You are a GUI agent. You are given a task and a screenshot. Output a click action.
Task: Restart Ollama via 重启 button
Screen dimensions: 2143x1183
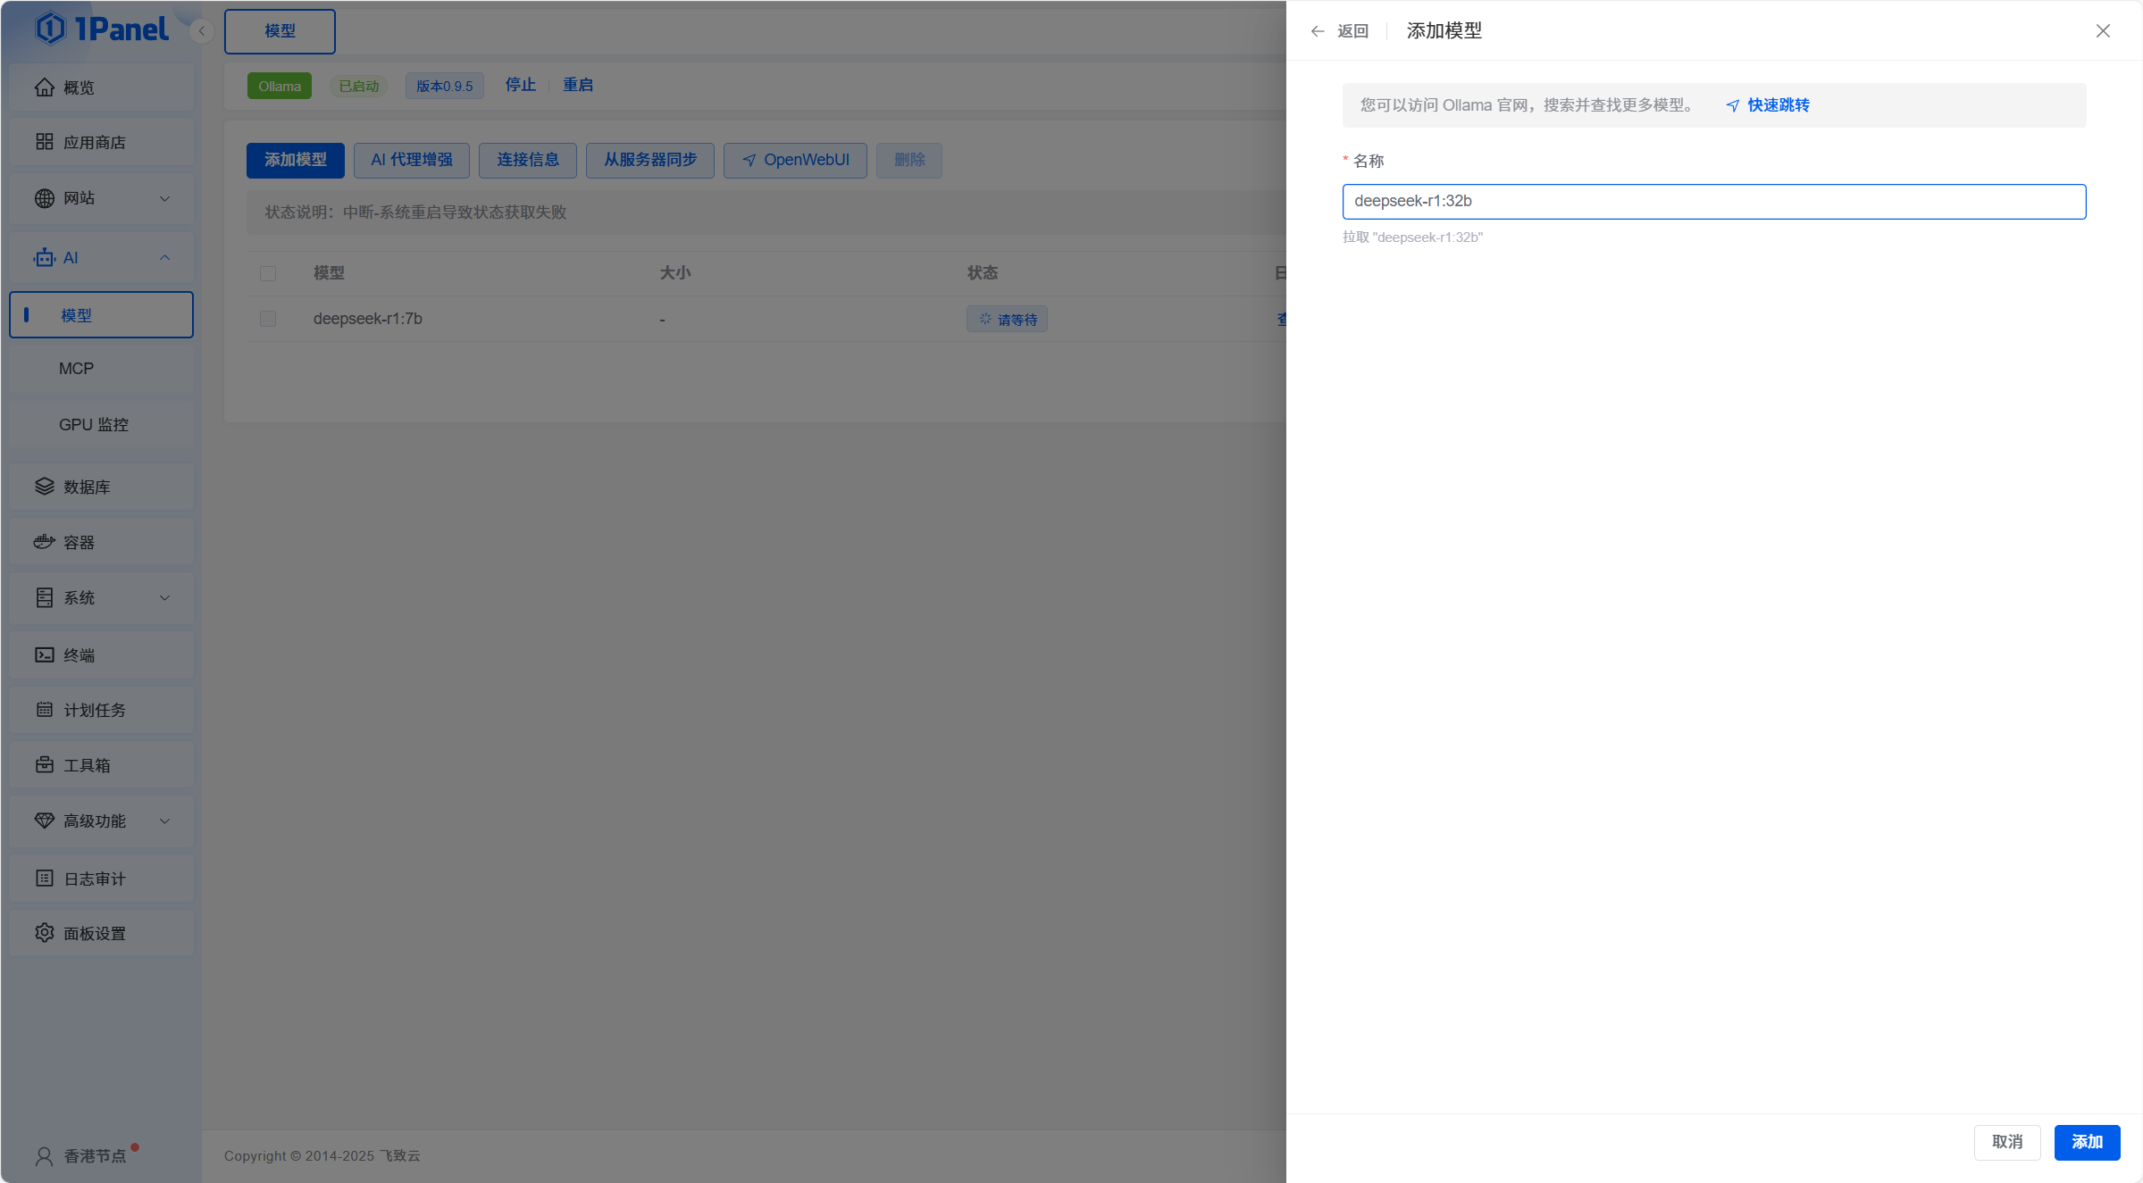576,85
